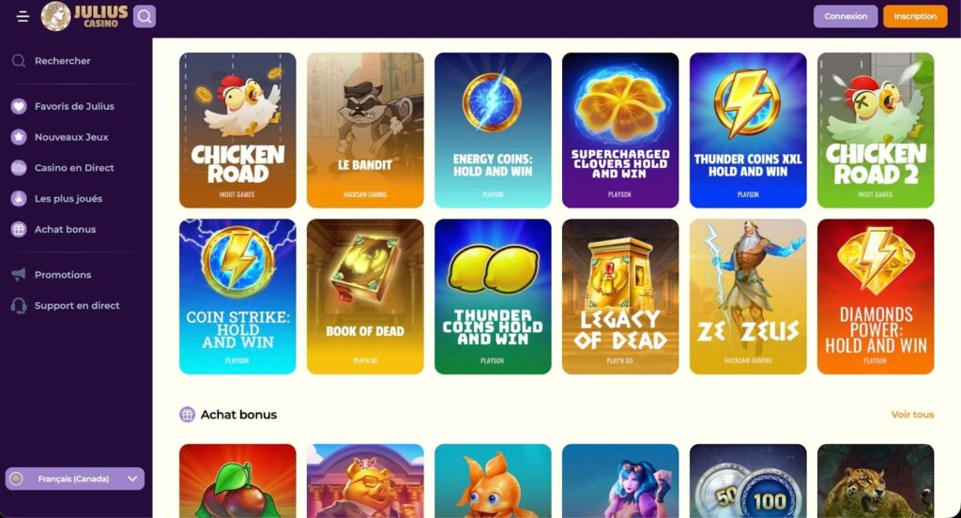Click the megaphone Promotions icon
961x518 pixels.
[x=19, y=275]
